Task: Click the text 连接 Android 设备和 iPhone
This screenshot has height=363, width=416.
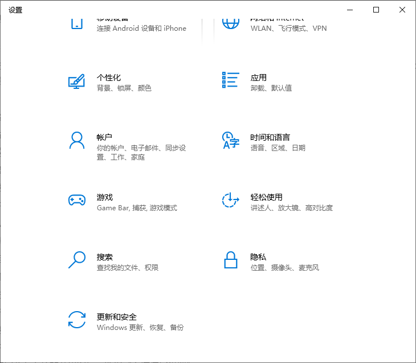Action: coord(141,28)
